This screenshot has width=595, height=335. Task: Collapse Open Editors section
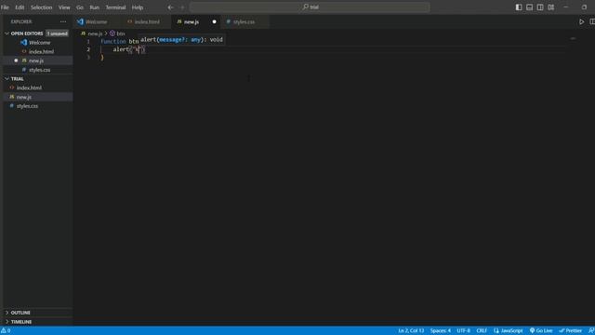click(7, 33)
